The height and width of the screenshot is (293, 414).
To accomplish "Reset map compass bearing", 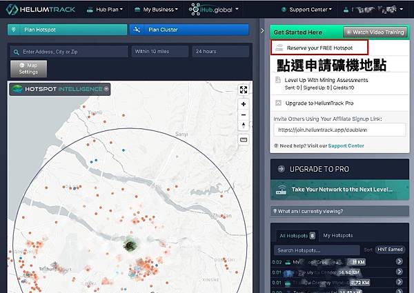I will pos(243,125).
